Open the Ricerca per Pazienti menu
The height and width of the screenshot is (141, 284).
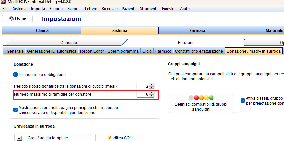pyautogui.click(x=118, y=9)
